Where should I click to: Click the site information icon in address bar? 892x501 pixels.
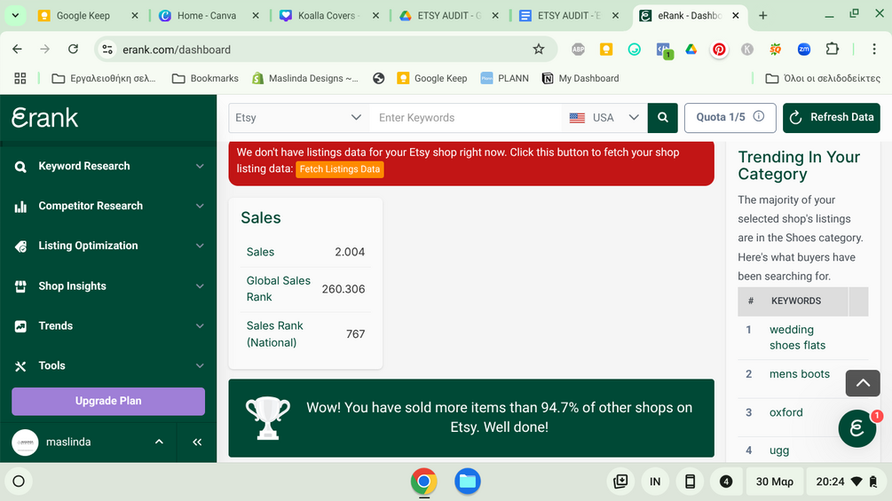tap(107, 50)
